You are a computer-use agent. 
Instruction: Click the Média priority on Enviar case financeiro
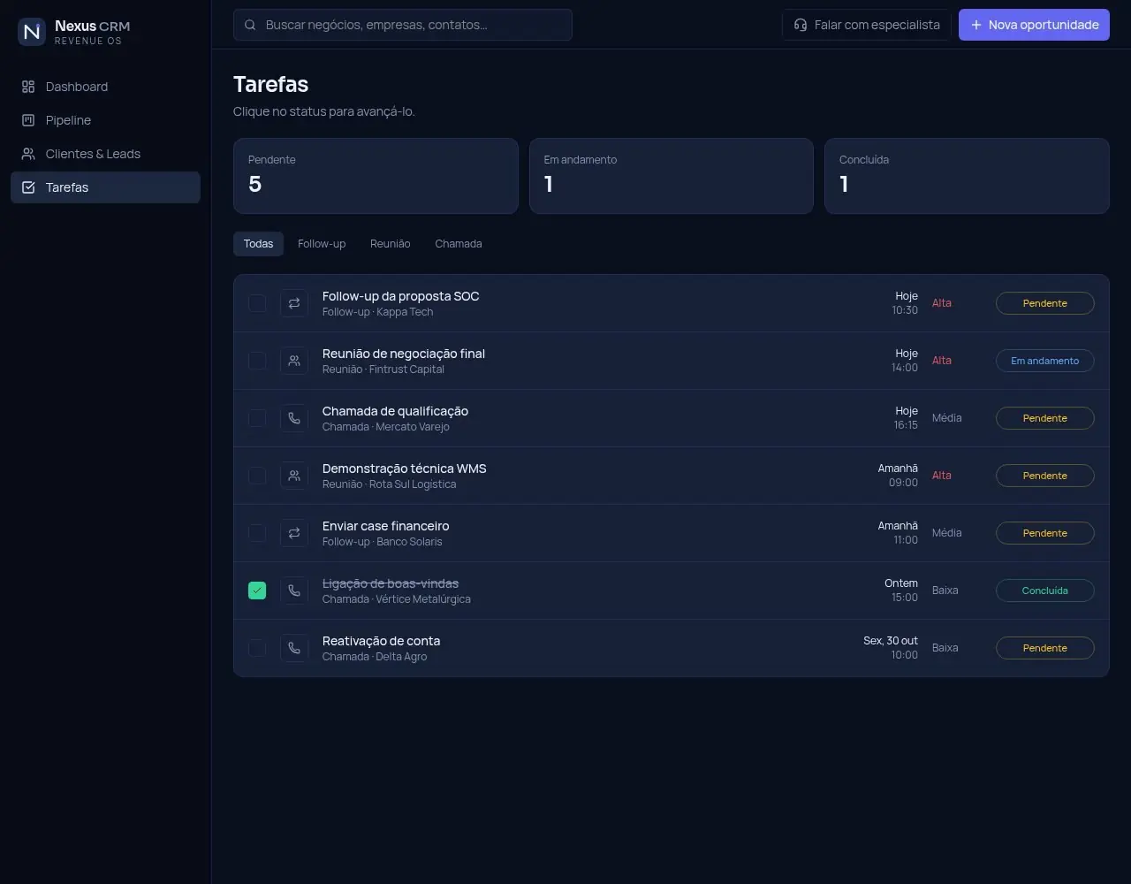click(x=947, y=533)
